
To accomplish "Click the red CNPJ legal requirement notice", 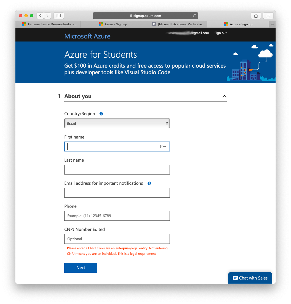I will 117,251.
